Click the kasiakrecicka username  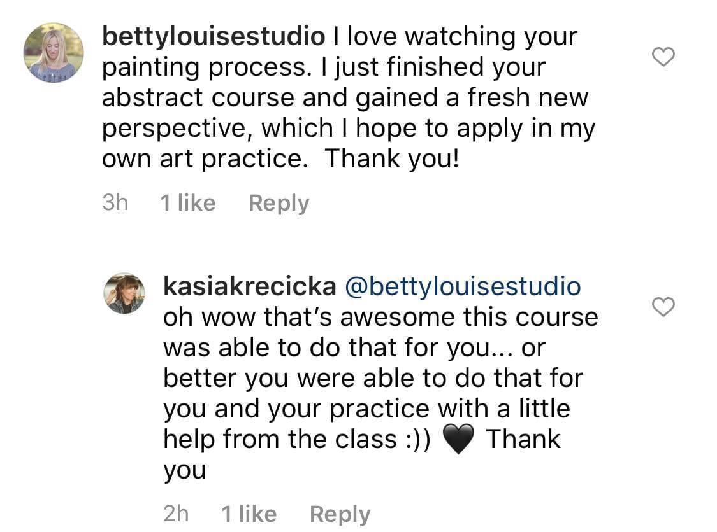[x=249, y=286]
